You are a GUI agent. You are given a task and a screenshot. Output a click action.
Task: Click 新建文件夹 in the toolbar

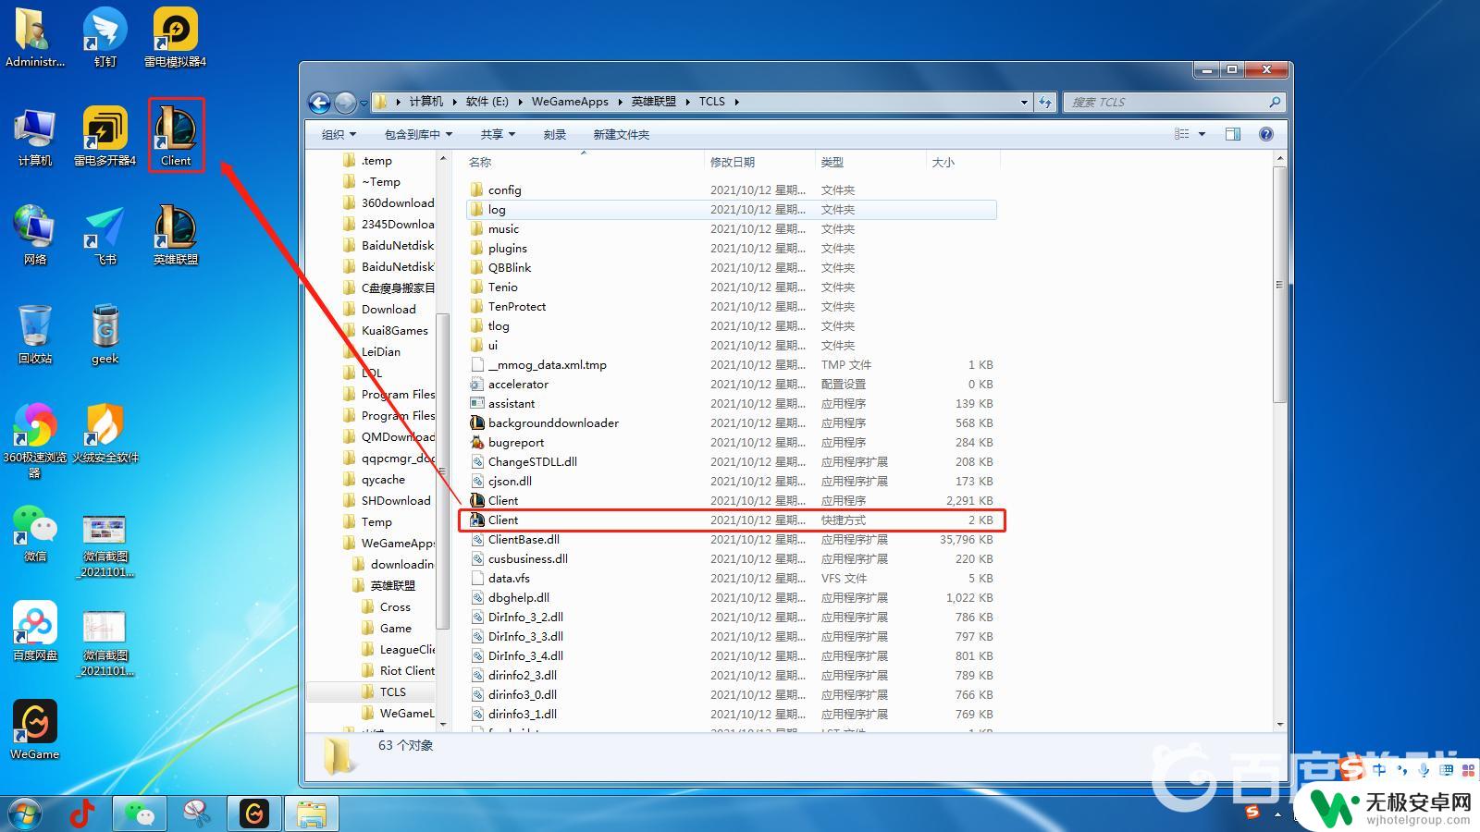(x=621, y=134)
